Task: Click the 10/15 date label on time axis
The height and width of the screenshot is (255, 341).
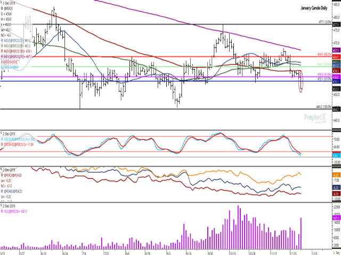Action: tap(233, 253)
